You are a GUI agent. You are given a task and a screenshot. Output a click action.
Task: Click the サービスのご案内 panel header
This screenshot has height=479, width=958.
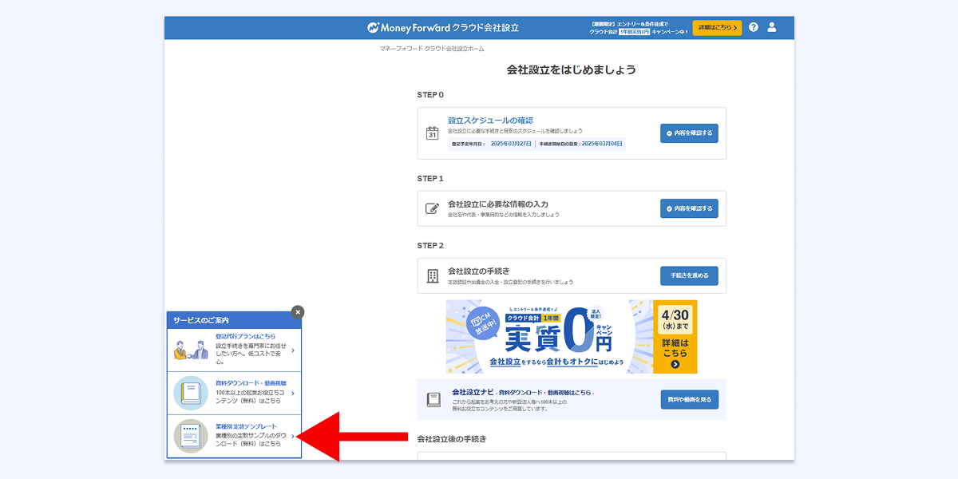(234, 320)
